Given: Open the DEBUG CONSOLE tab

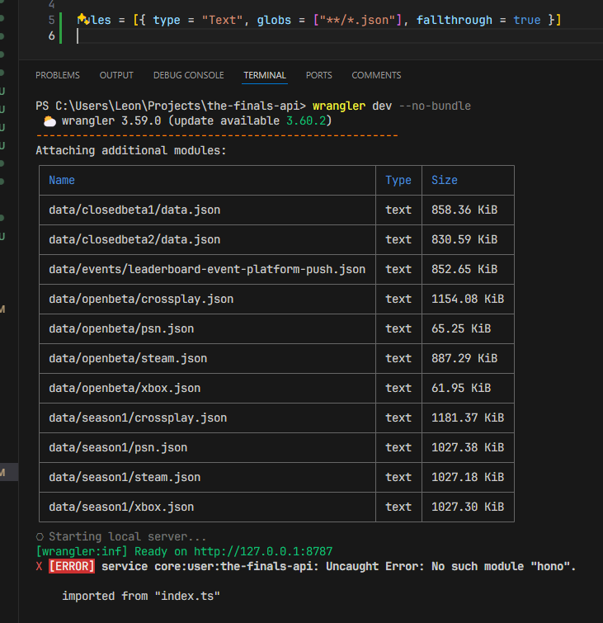Looking at the screenshot, I should click(x=189, y=75).
